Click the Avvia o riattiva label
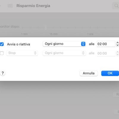The image size is (119, 119). tap(18, 44)
